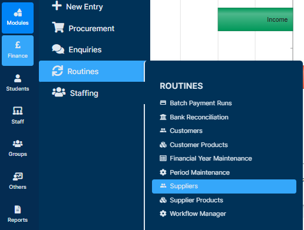The height and width of the screenshot is (230, 304).
Task: Click the bank building icon for Bank Reconciliation
Action: pos(163,117)
